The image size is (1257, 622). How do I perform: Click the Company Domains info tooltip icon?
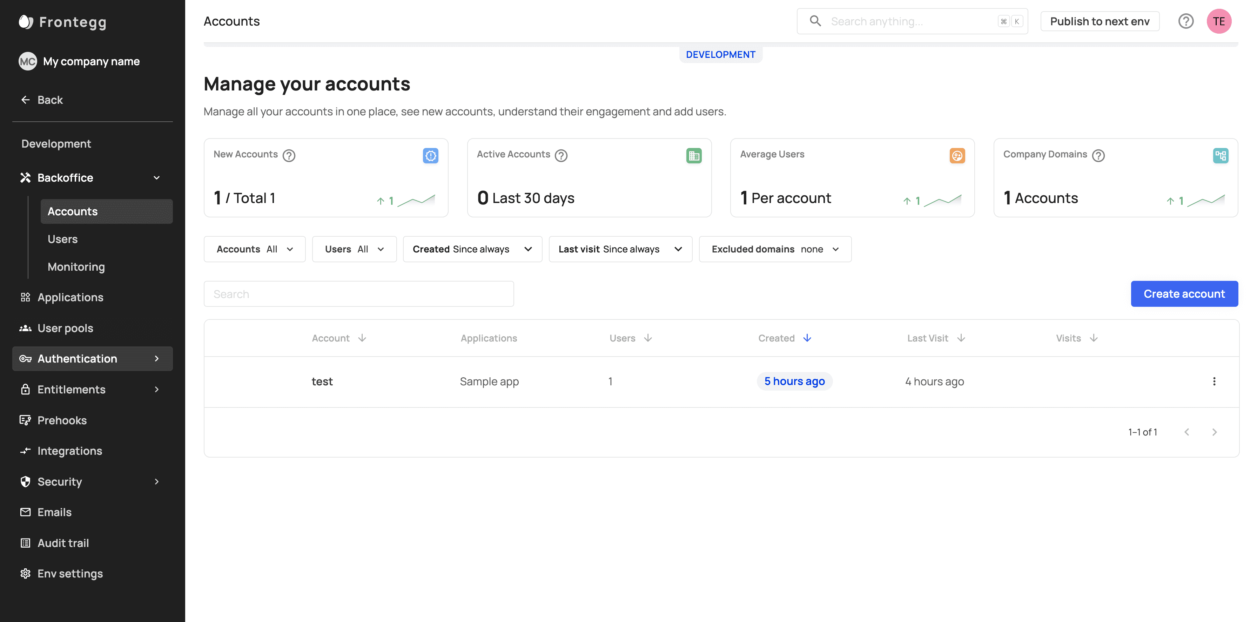1098,155
